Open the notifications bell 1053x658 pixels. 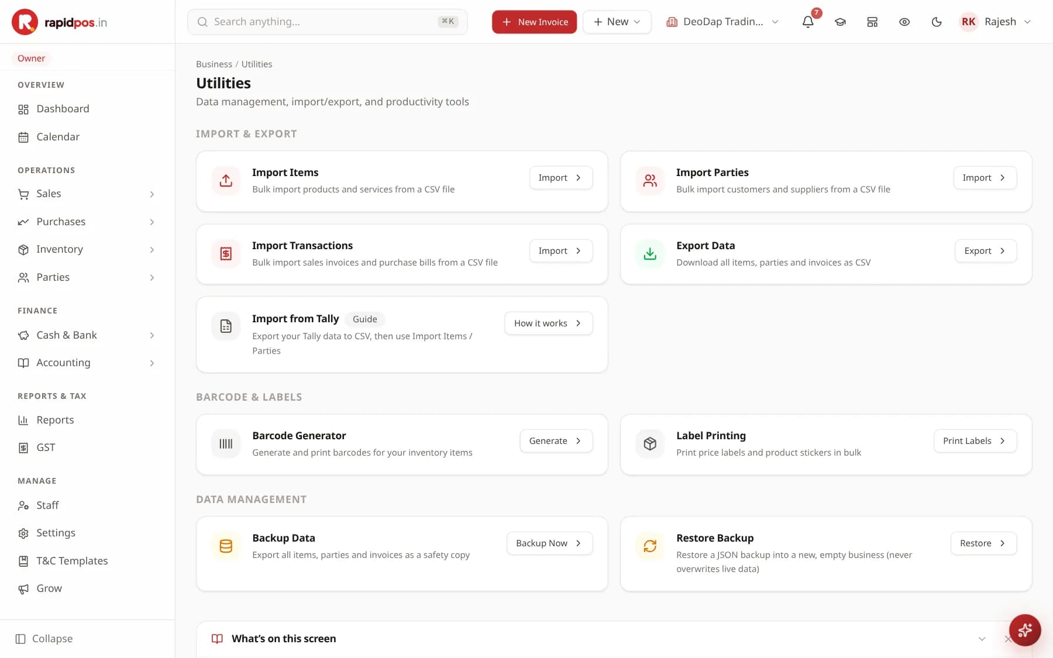[808, 22]
